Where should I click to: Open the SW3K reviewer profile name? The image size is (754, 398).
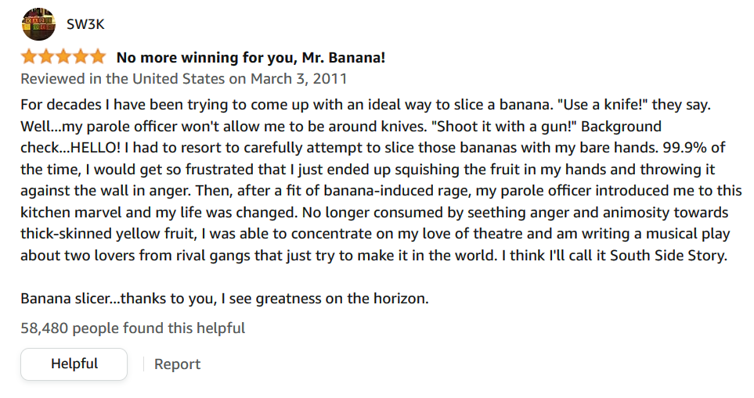[x=85, y=23]
